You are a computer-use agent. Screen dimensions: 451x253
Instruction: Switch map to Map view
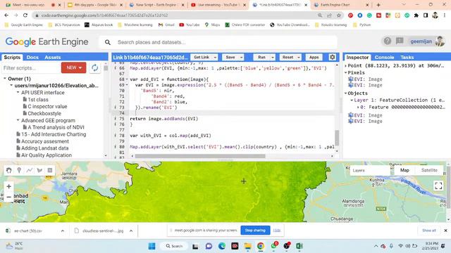[404, 170]
